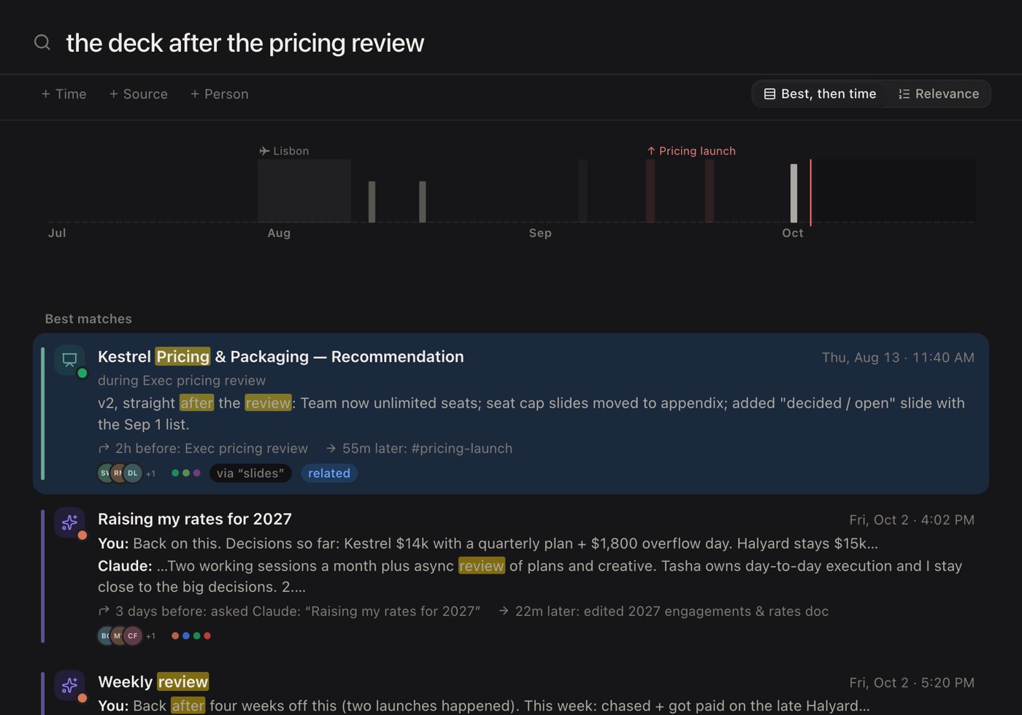The image size is (1022, 715).
Task: Click the 'Best matches' section heading
Action: [88, 319]
